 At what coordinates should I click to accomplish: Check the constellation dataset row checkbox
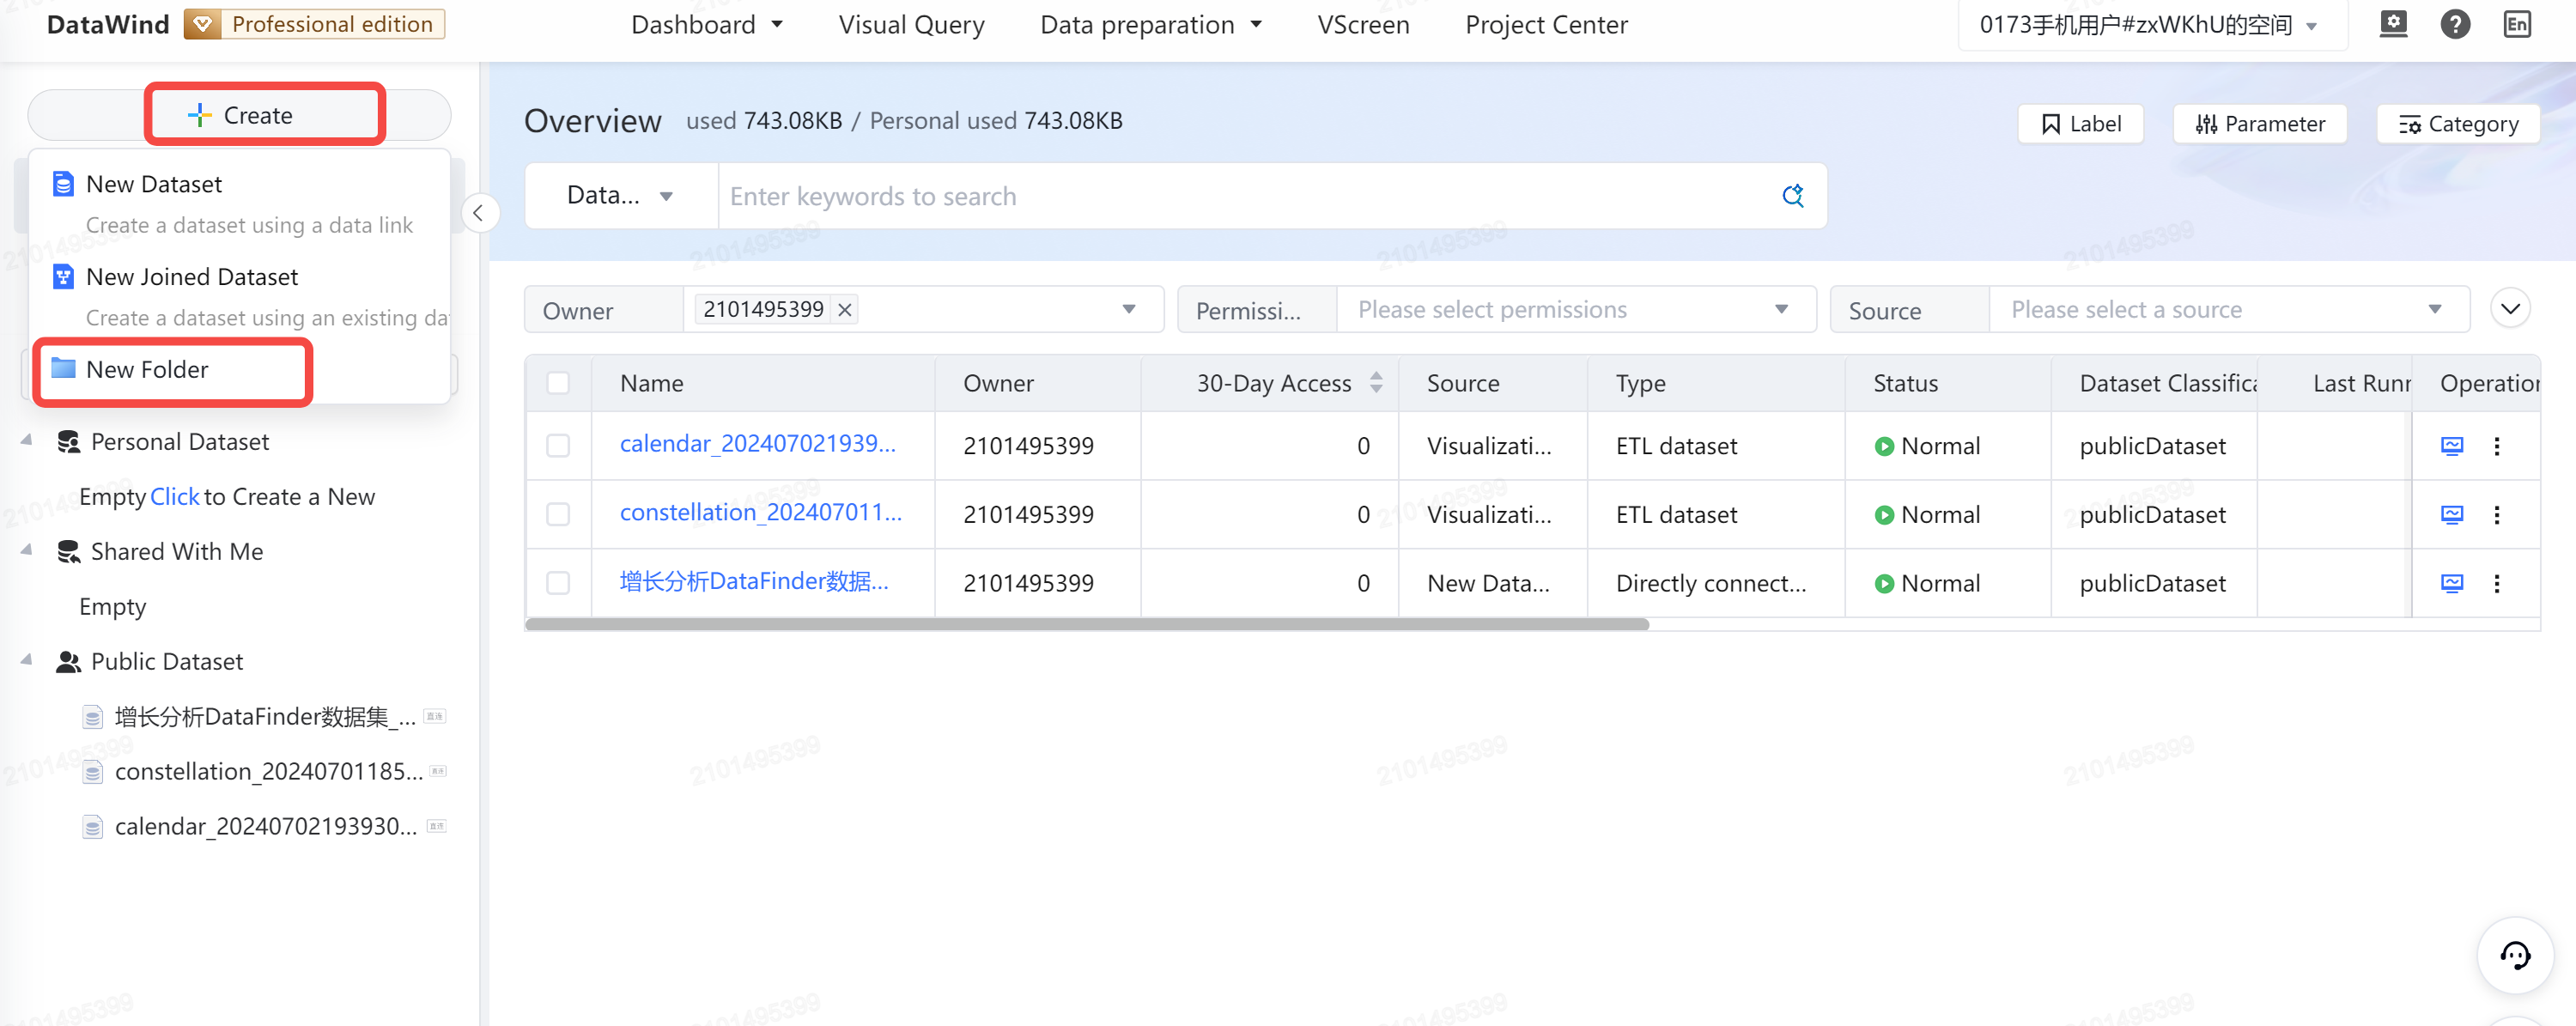[558, 515]
